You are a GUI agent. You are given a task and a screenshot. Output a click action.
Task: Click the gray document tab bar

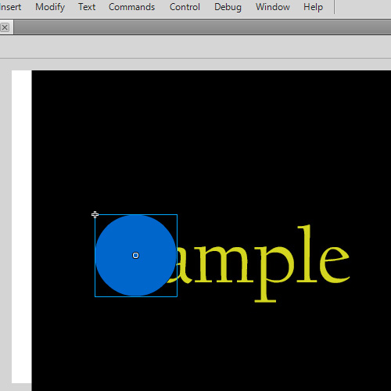202,27
